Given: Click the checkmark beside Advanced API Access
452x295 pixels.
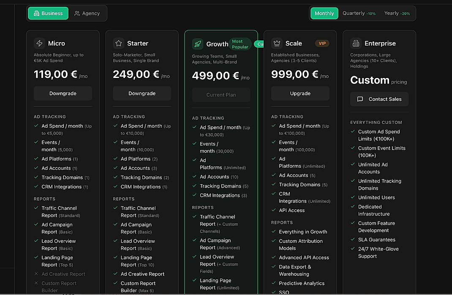Looking at the screenshot, I should click(x=274, y=257).
